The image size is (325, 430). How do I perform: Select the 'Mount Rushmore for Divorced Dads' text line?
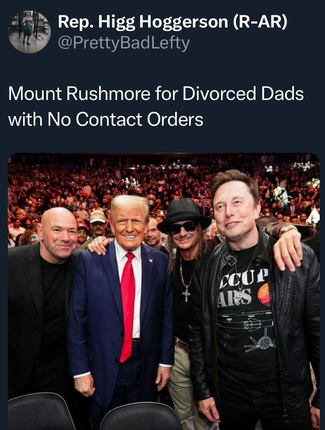tap(156, 94)
